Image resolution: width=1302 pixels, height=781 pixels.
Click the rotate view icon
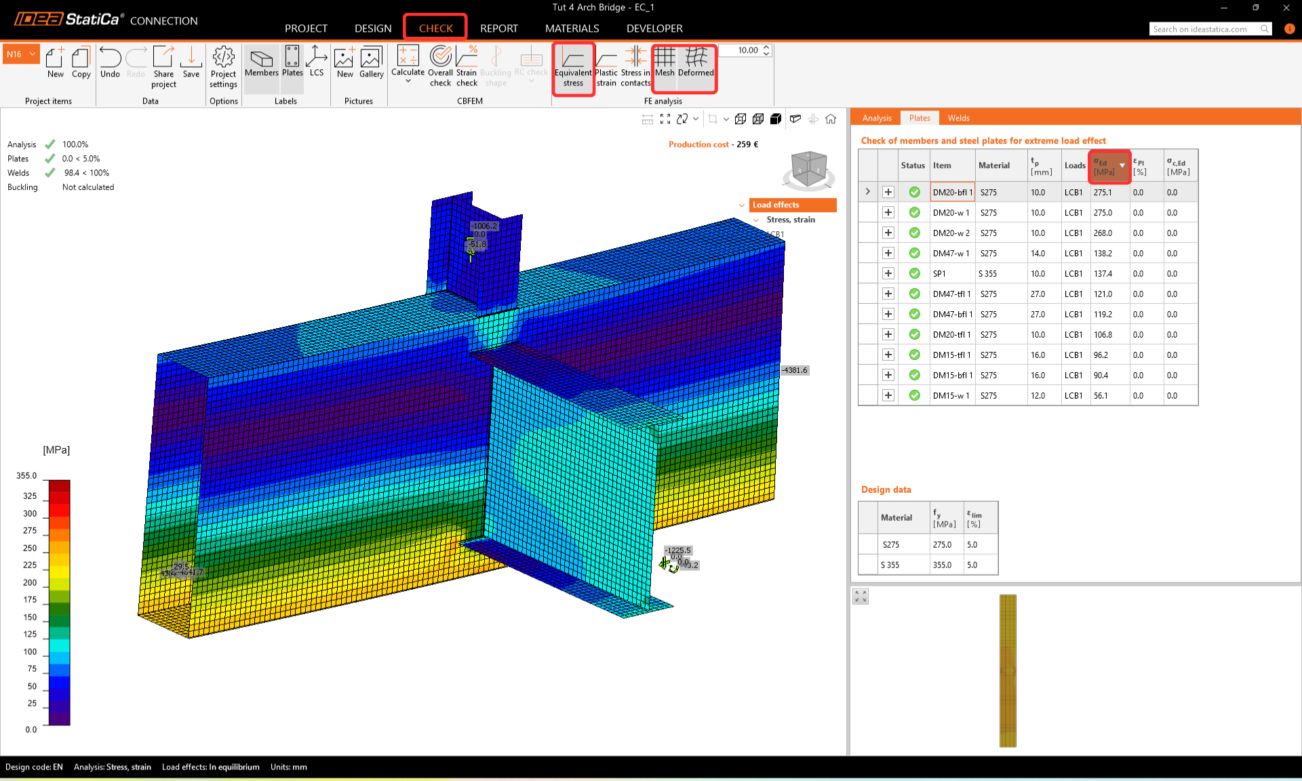pos(682,119)
